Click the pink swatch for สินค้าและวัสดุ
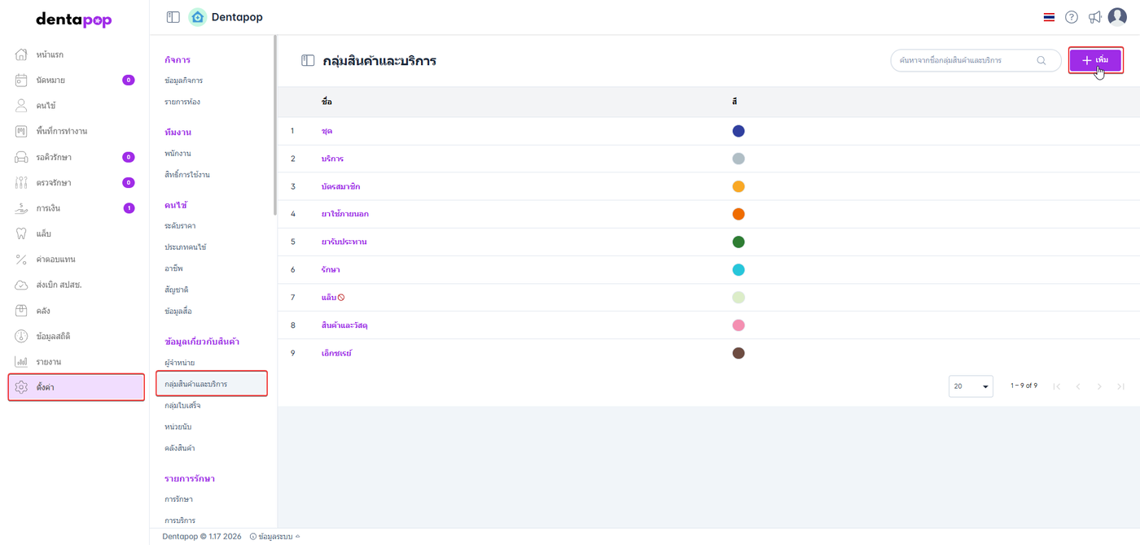Screen dimensions: 1140x545 click(x=739, y=325)
